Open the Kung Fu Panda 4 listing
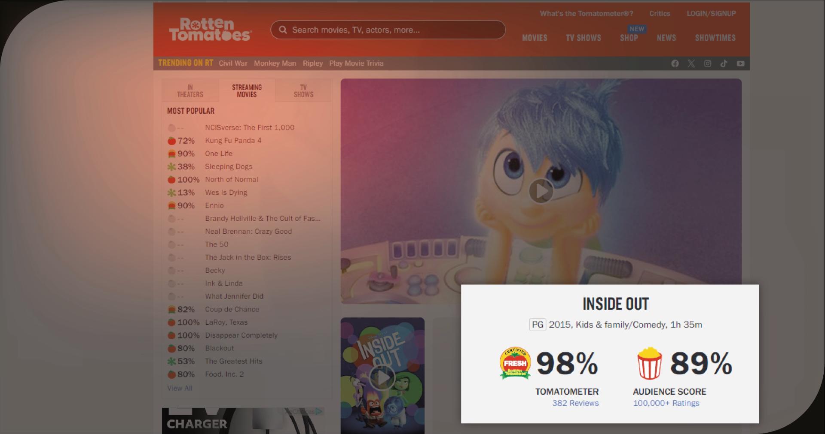Image resolution: width=825 pixels, height=434 pixels. 233,141
